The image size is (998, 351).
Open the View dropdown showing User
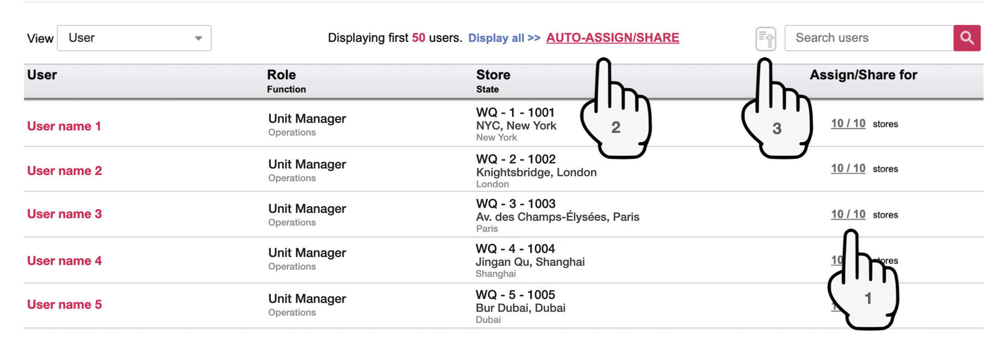(x=134, y=38)
